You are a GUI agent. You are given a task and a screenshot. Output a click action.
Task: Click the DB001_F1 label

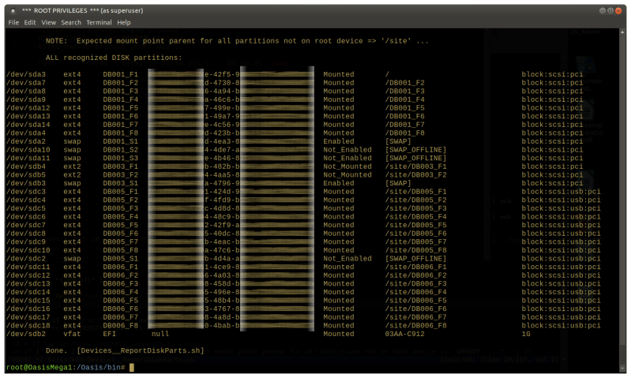pyautogui.click(x=120, y=74)
